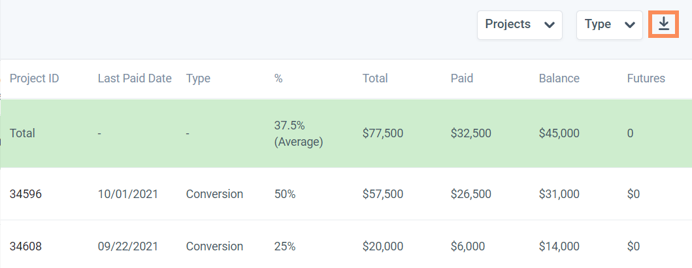Open project 34608 link
Image resolution: width=692 pixels, height=268 pixels.
pyautogui.click(x=25, y=246)
